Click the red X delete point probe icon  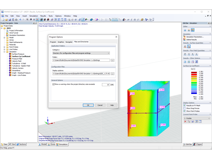point(185,122)
